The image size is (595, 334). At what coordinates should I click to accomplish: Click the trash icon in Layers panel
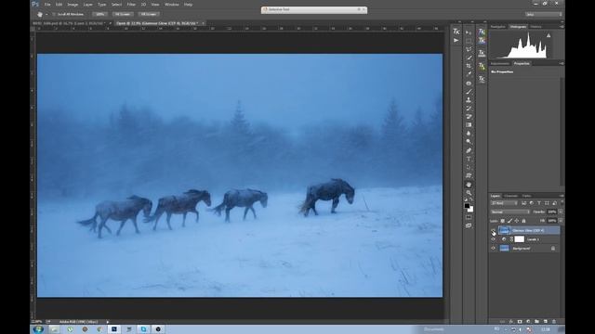[554, 322]
